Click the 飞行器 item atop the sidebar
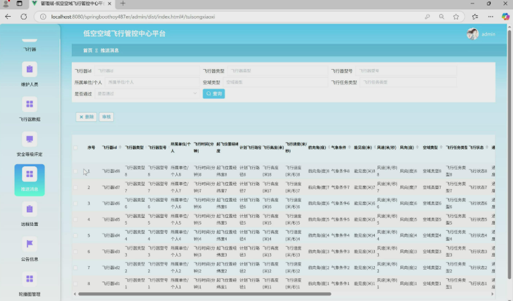The image size is (513, 301). (x=30, y=46)
